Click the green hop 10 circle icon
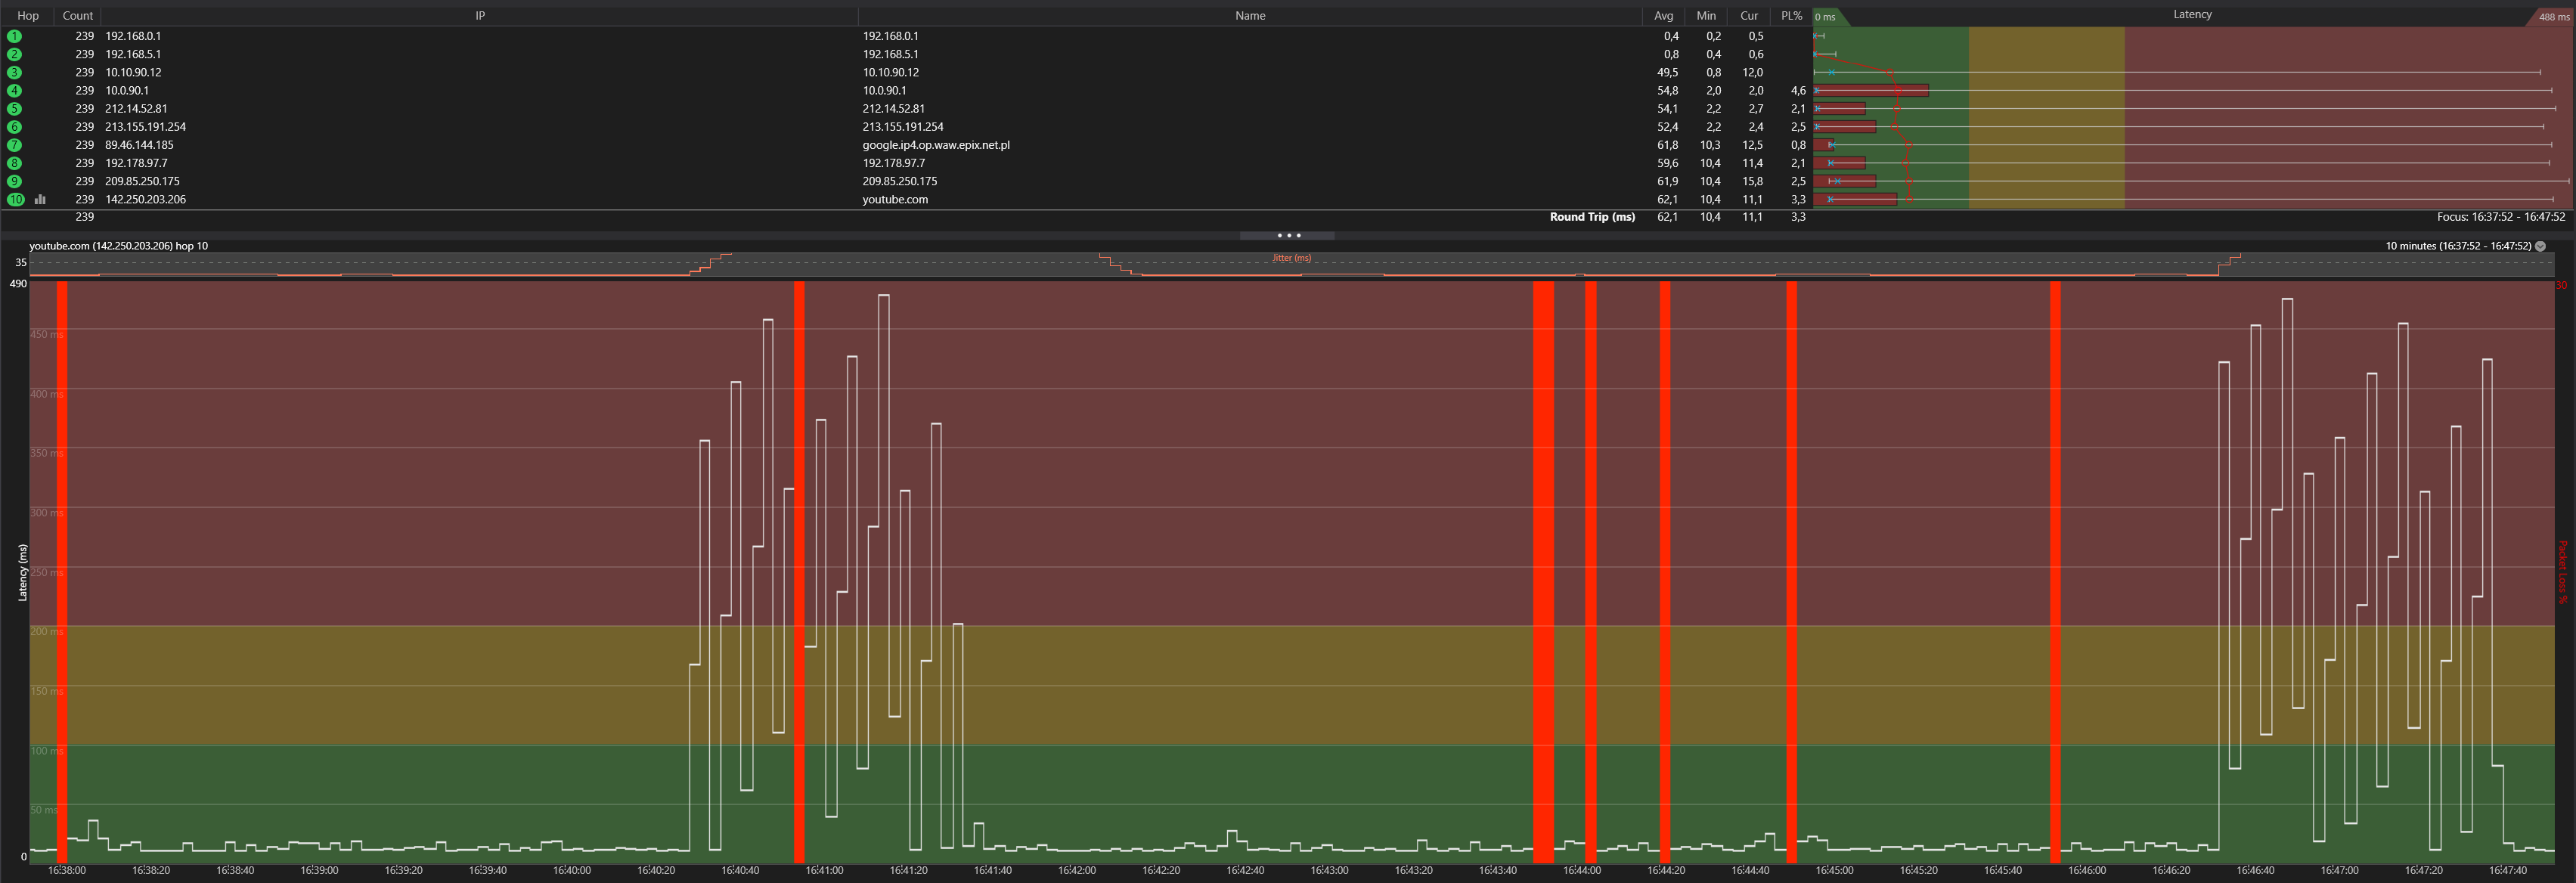The image size is (2576, 883). tap(15, 199)
